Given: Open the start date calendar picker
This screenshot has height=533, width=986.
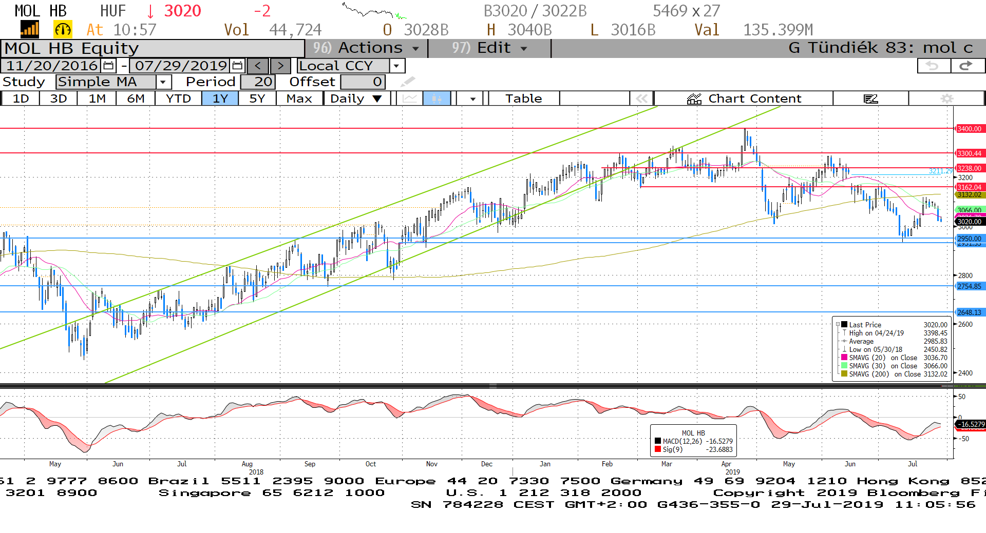Looking at the screenshot, I should 108,66.
